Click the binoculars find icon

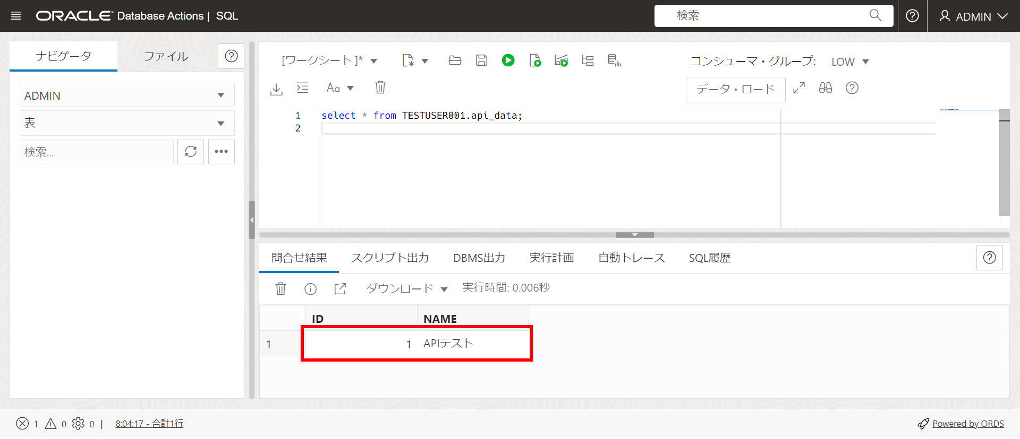[826, 88]
